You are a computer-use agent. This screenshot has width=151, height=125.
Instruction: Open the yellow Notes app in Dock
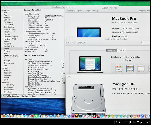tap(18, 116)
